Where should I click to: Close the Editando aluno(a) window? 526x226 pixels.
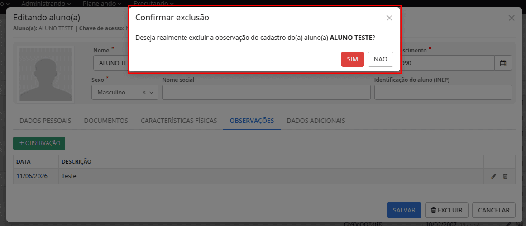coord(511,18)
